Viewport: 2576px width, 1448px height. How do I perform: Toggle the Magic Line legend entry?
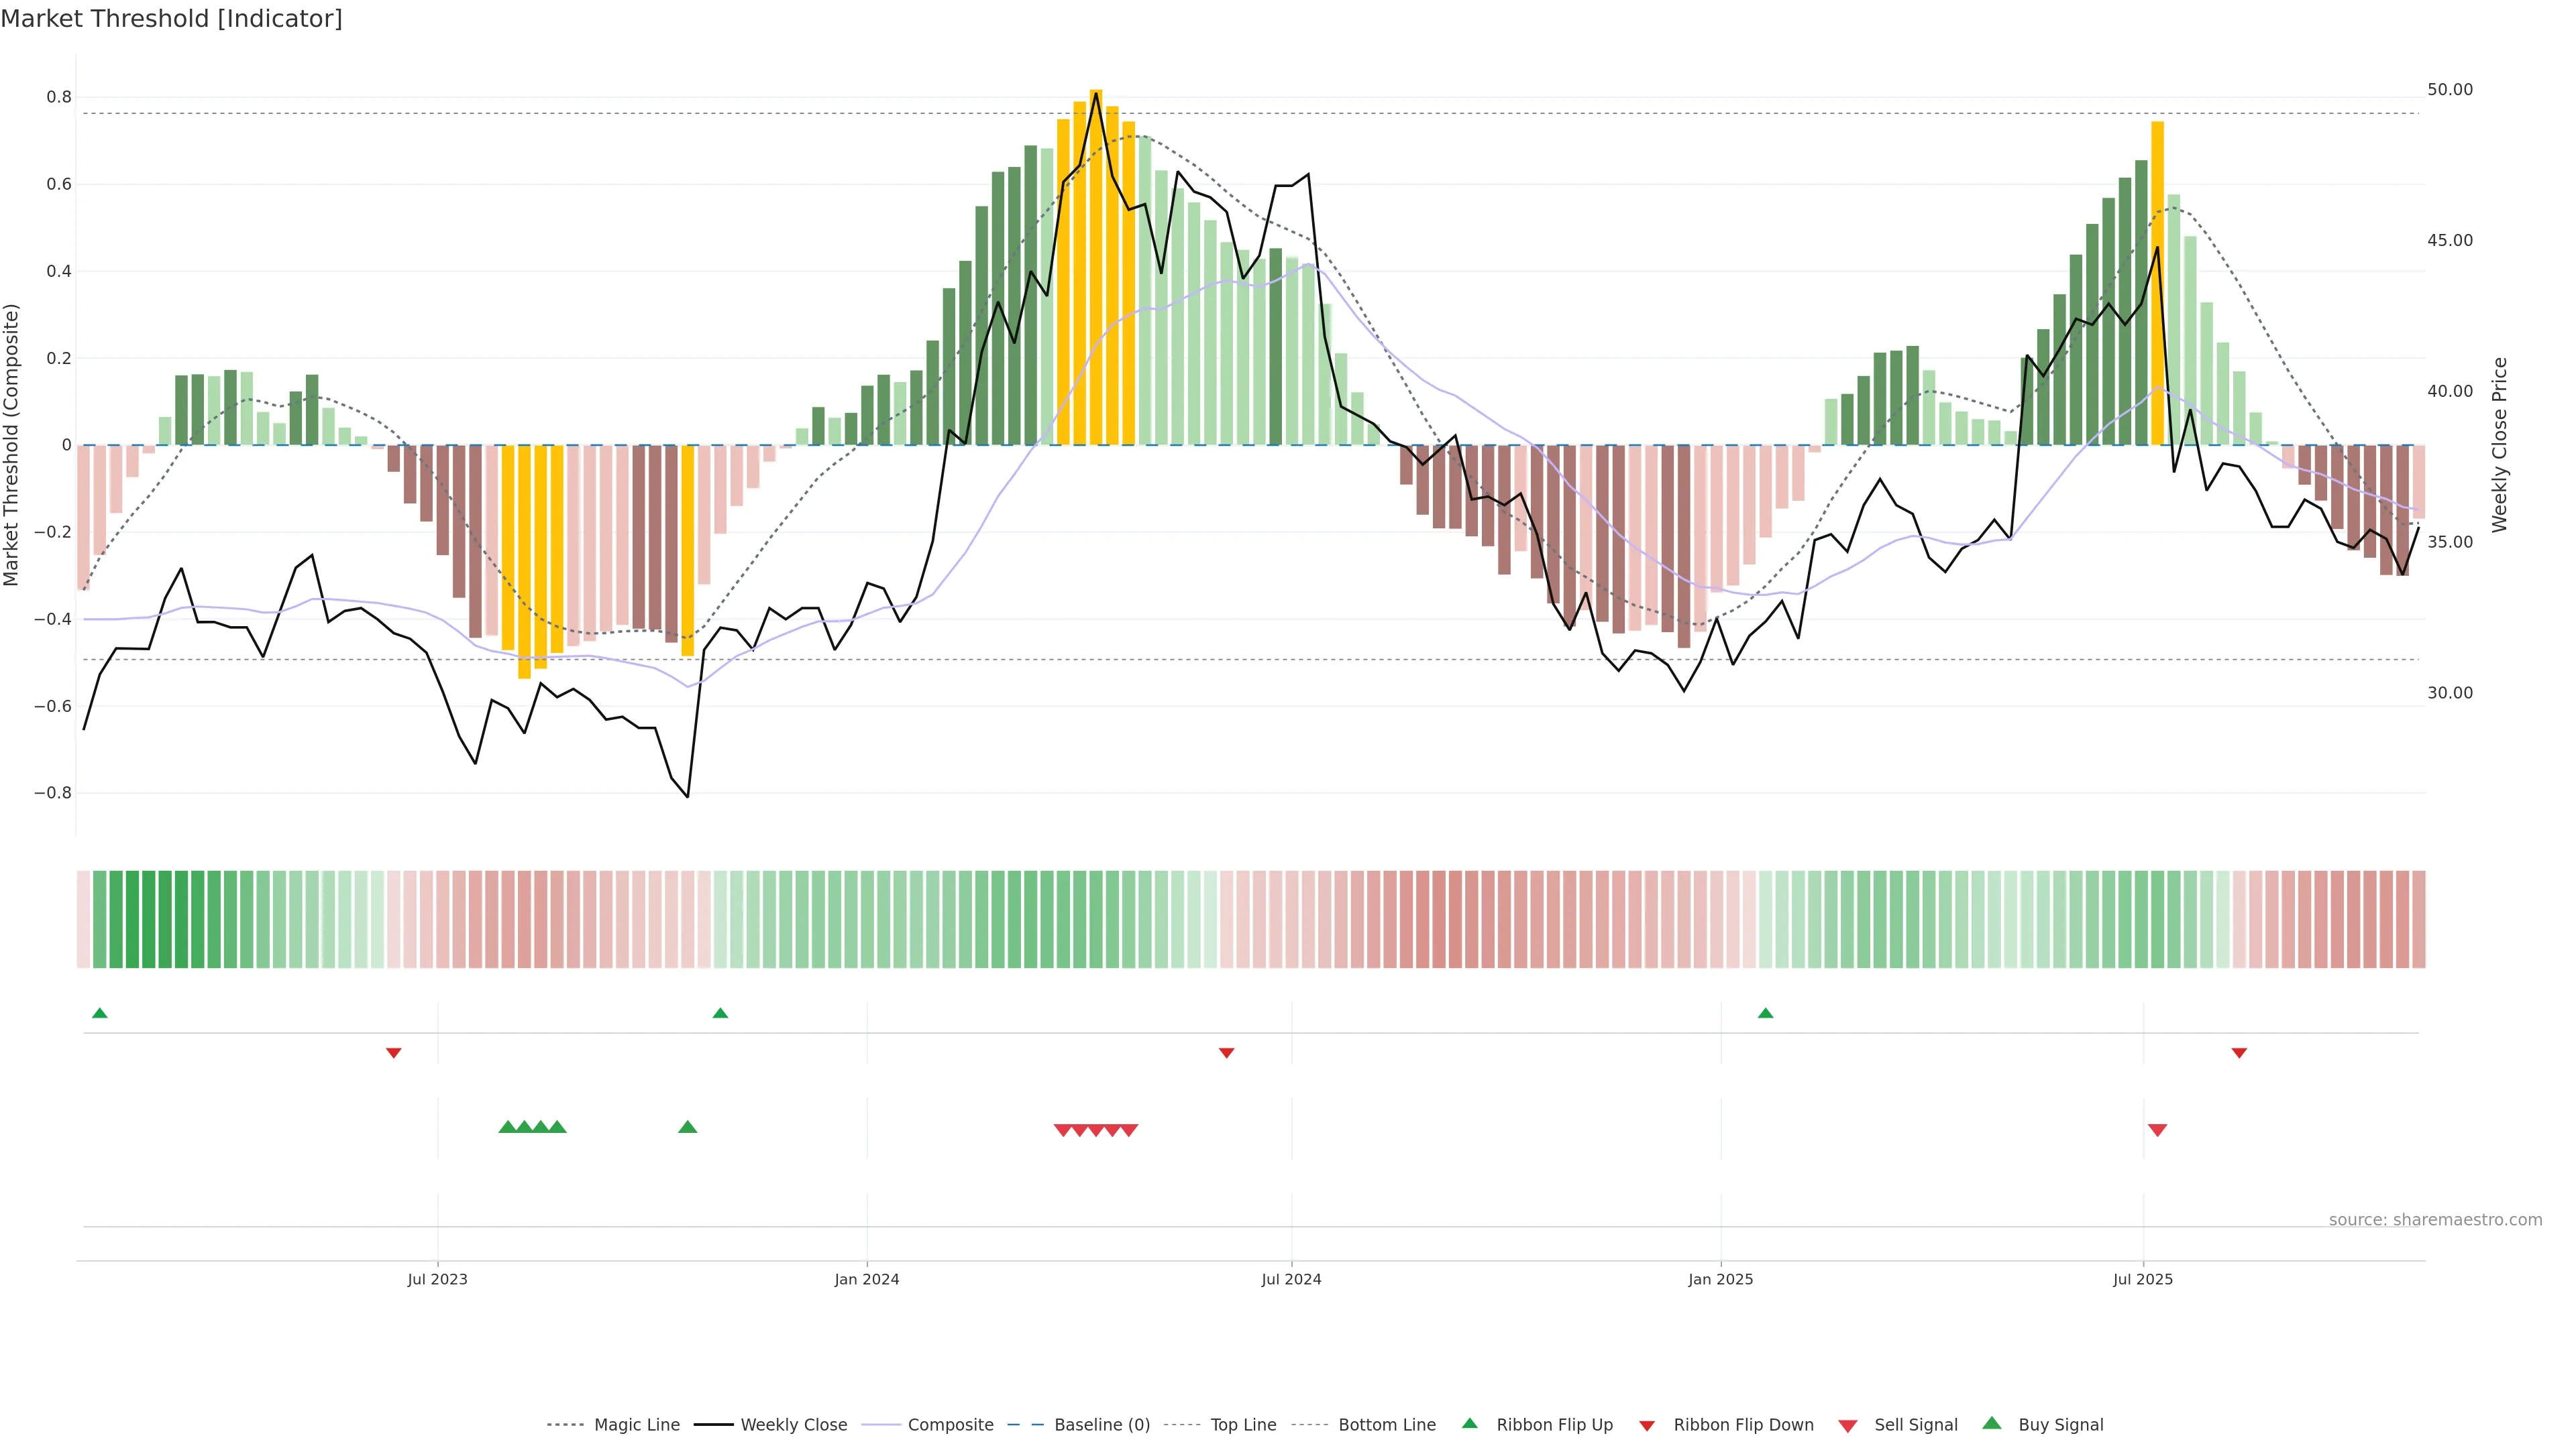(x=636, y=1425)
